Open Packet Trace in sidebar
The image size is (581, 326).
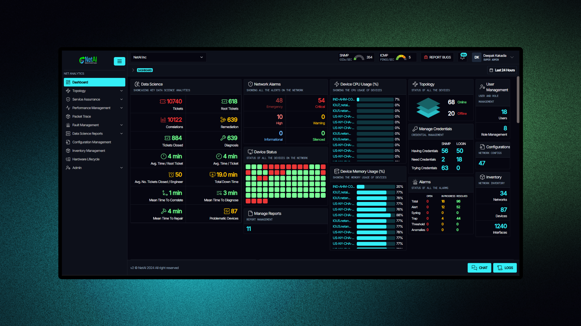(x=81, y=117)
